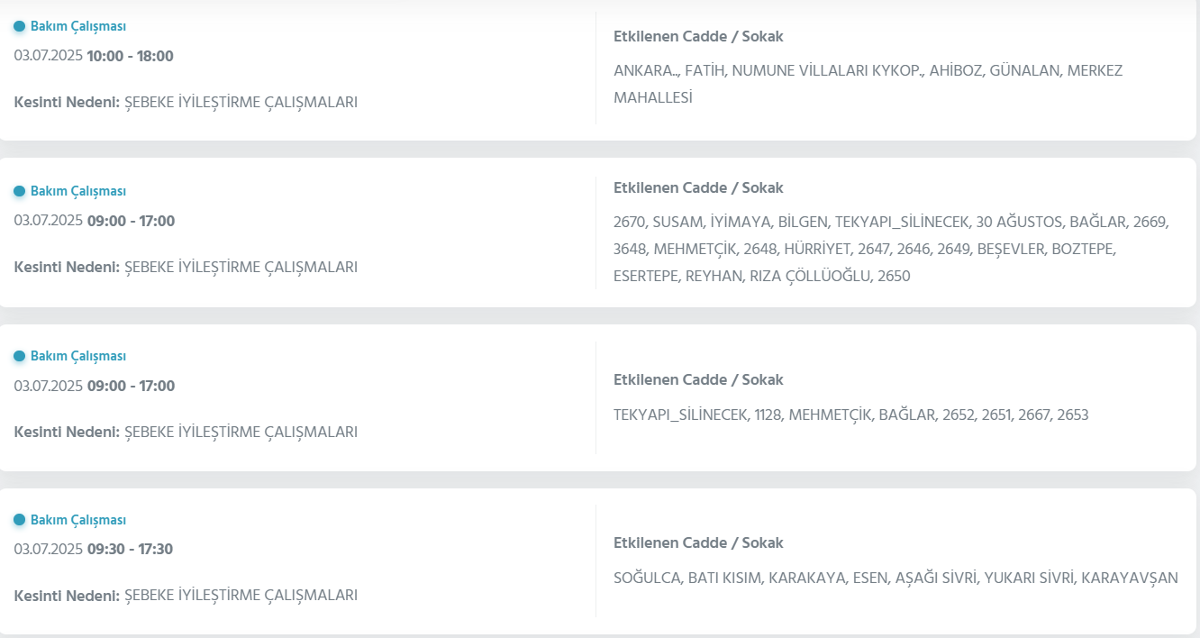Click the 09:00 - 17:00 time on the 1128 card
The width and height of the screenshot is (1200, 638).
point(131,387)
